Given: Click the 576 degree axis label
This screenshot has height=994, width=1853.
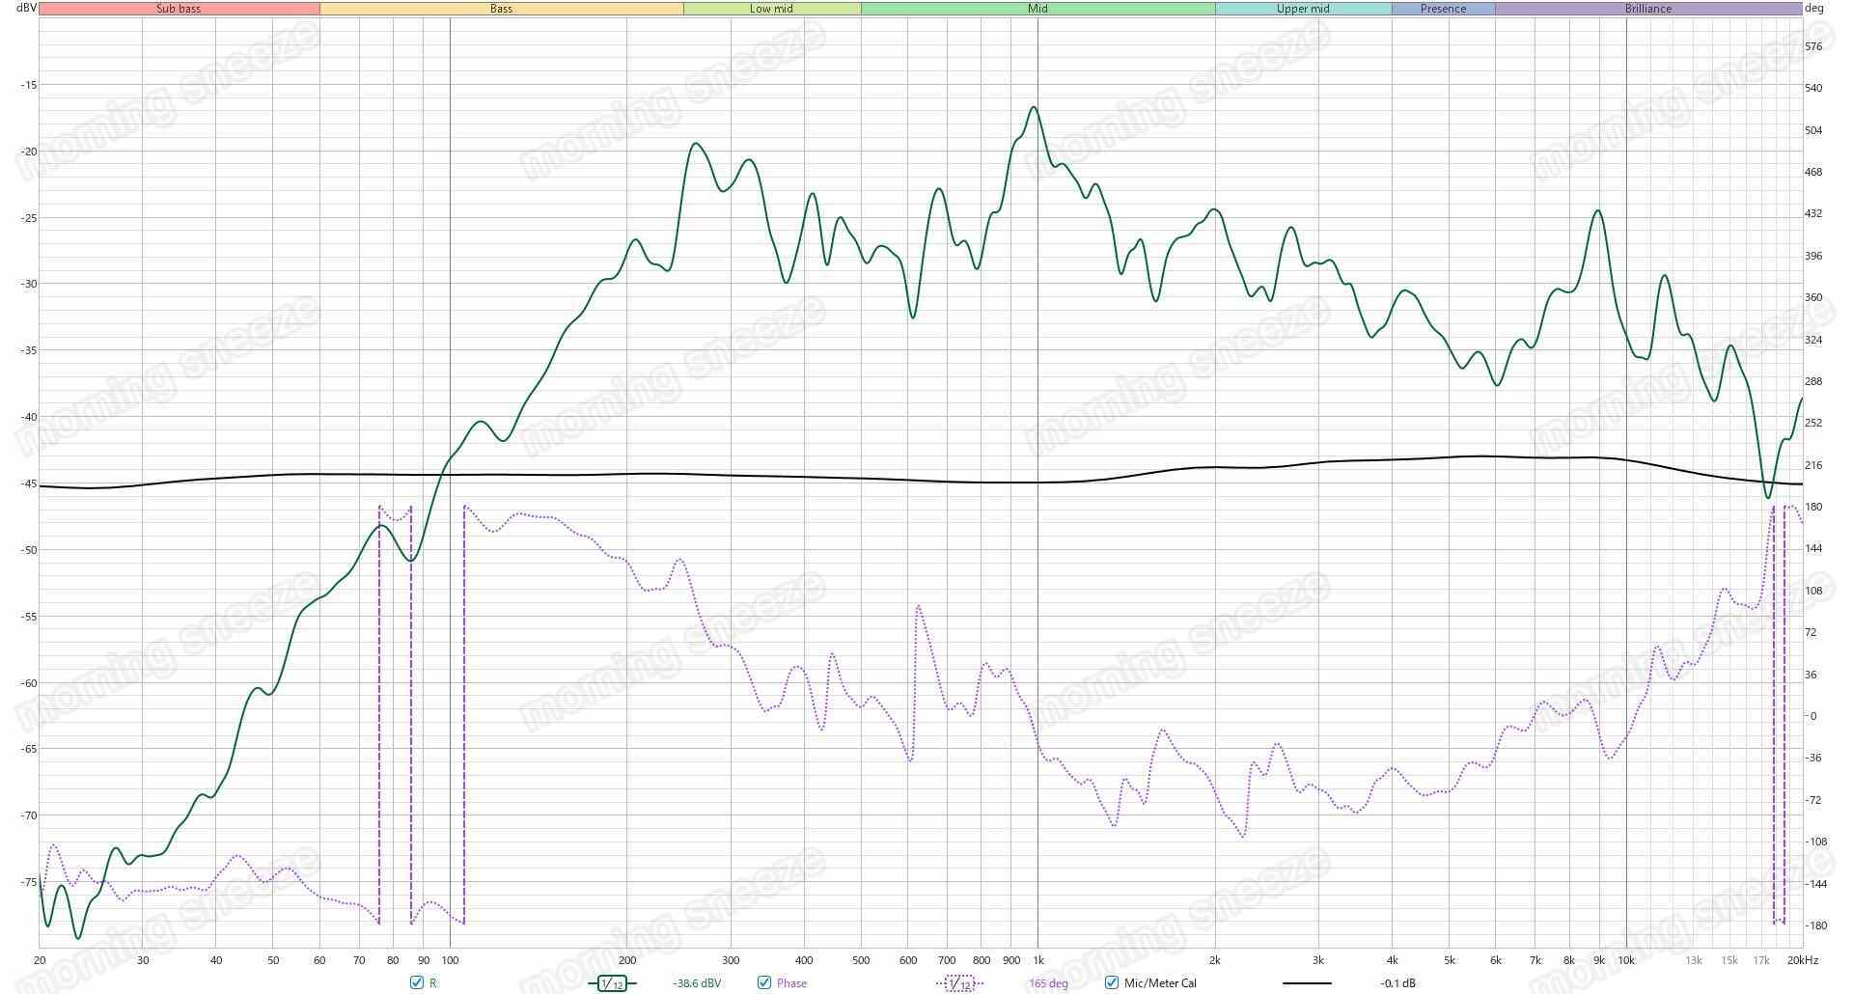Looking at the screenshot, I should [x=1813, y=46].
